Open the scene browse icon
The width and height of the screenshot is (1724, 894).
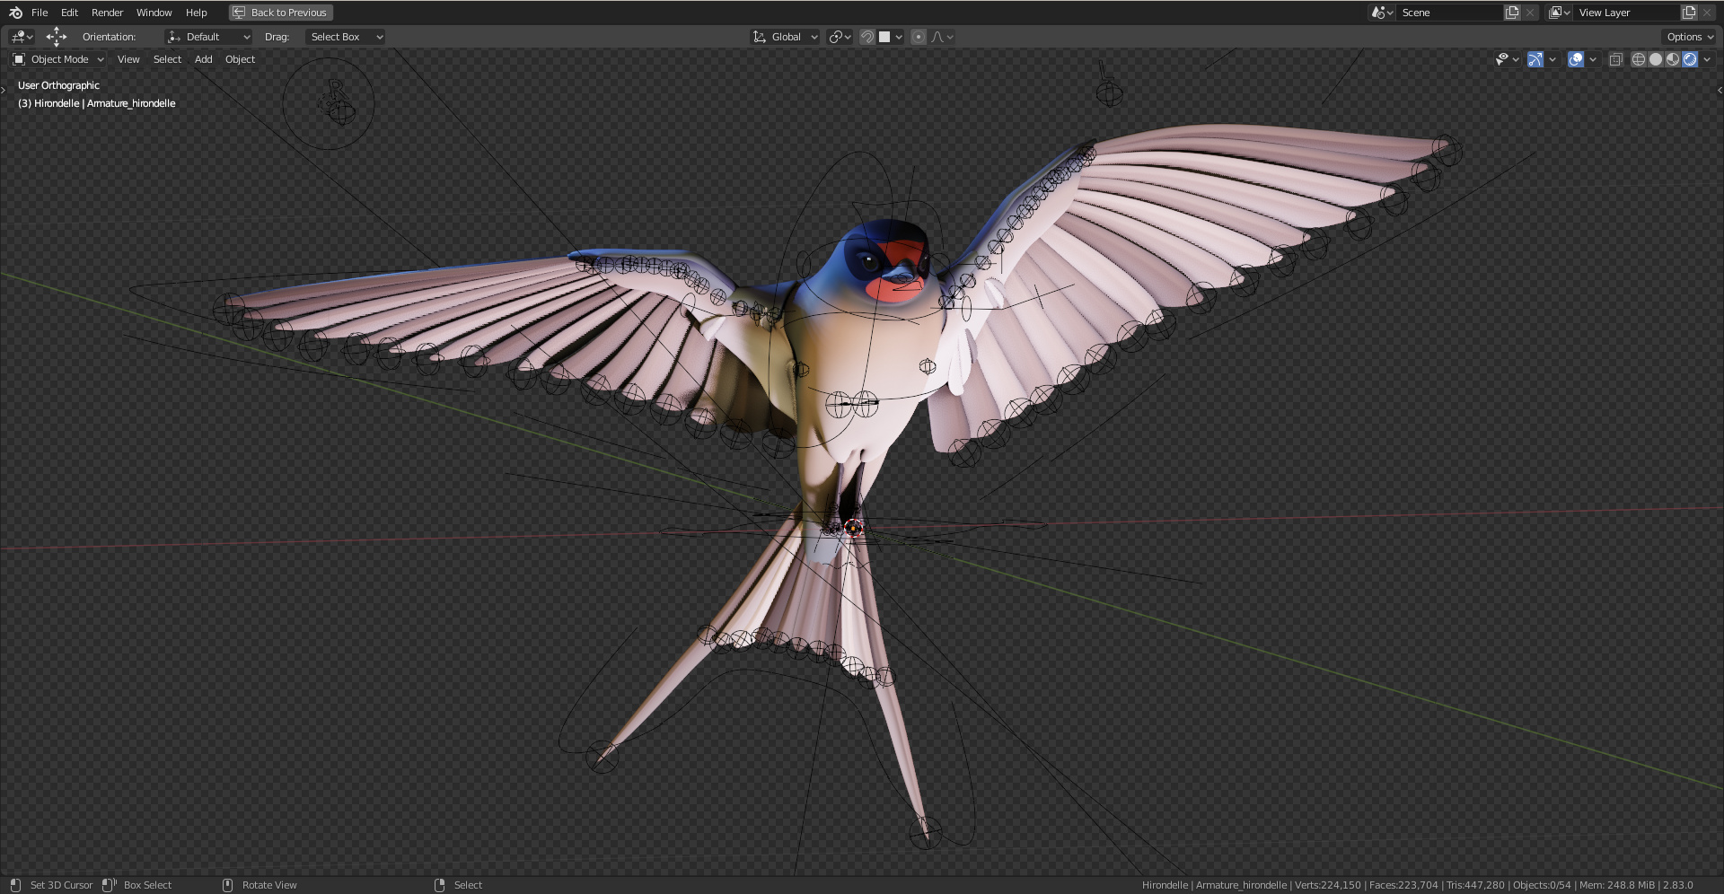pyautogui.click(x=1382, y=13)
